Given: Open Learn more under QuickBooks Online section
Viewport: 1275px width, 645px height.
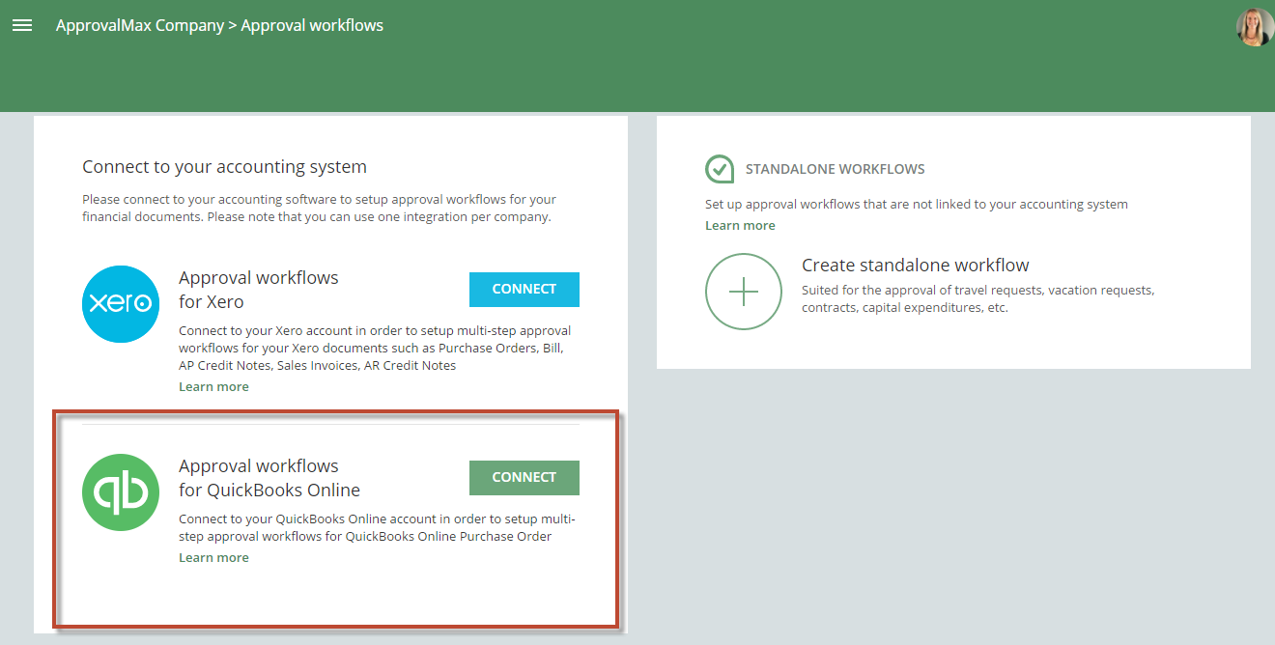Looking at the screenshot, I should click(213, 557).
